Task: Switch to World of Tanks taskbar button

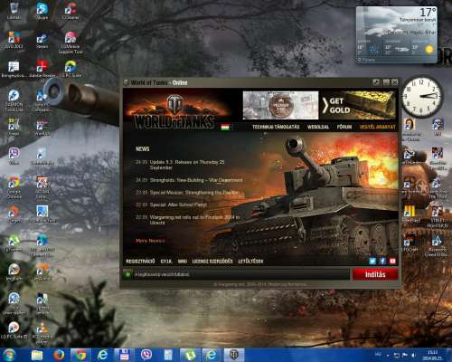Action: [x=234, y=355]
